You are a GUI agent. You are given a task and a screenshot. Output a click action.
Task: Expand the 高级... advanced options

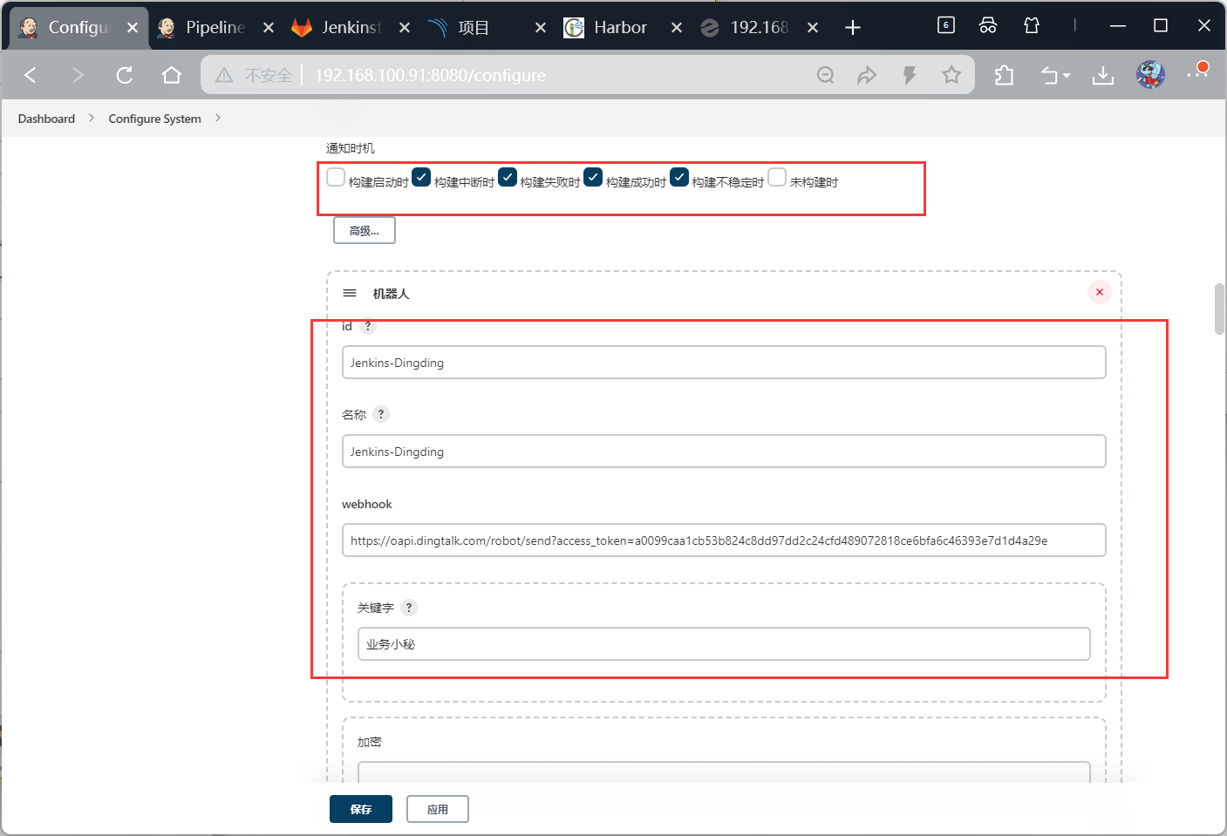tap(365, 231)
